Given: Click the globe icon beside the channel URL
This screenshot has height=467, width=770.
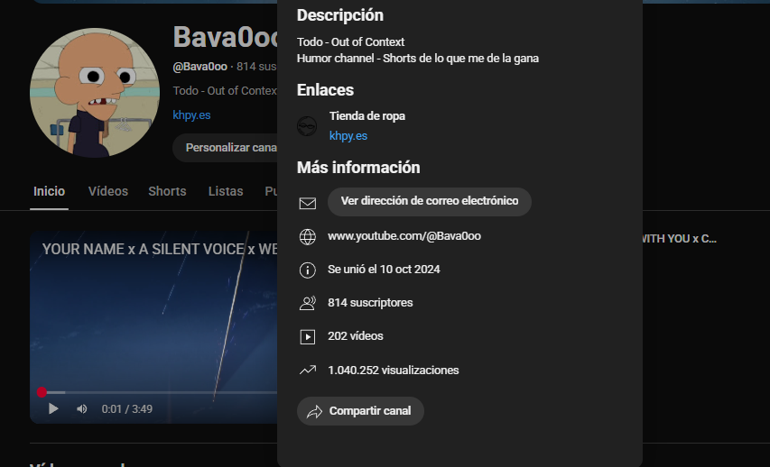Looking at the screenshot, I should coord(308,236).
